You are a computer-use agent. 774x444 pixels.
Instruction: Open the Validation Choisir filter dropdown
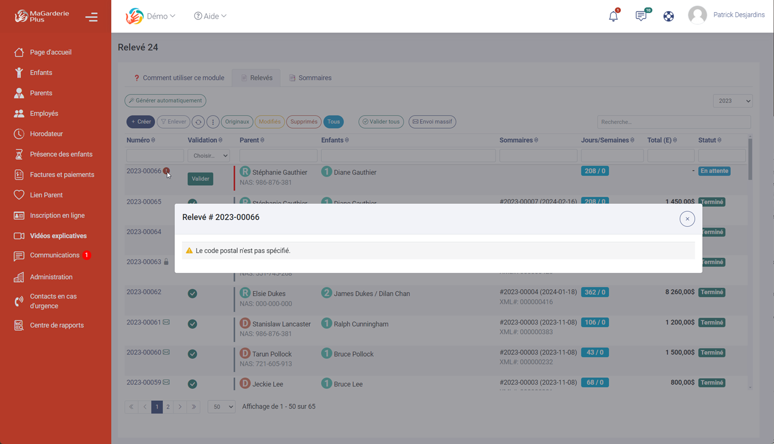(x=208, y=156)
